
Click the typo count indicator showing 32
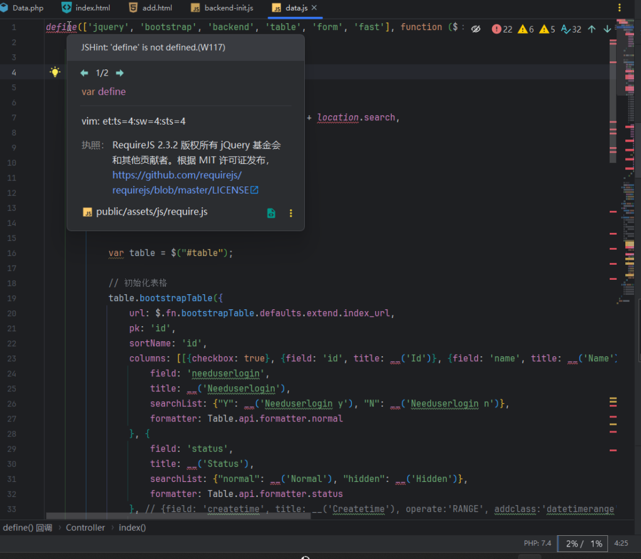point(571,29)
